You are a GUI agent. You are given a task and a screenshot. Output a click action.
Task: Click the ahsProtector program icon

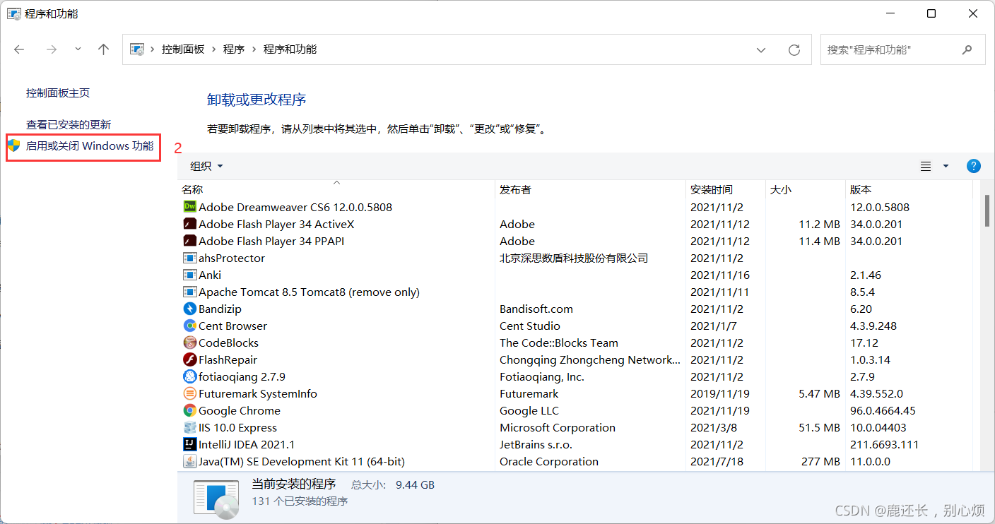[189, 258]
